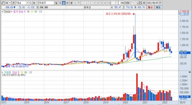The height and width of the screenshot is (105, 192).
Task: Switch to the daily 일 period tab
Action: coord(56,3)
